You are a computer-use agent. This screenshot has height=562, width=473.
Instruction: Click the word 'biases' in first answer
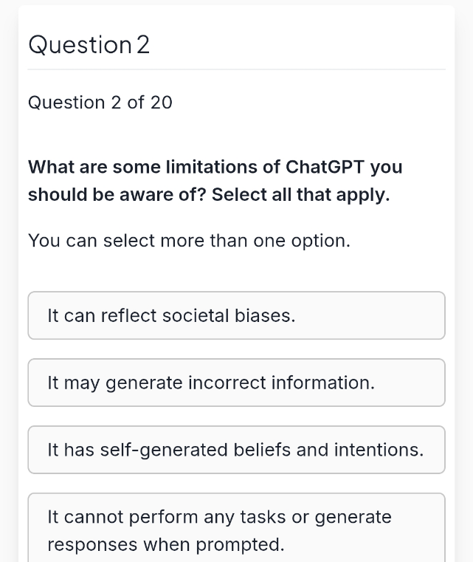(265, 316)
